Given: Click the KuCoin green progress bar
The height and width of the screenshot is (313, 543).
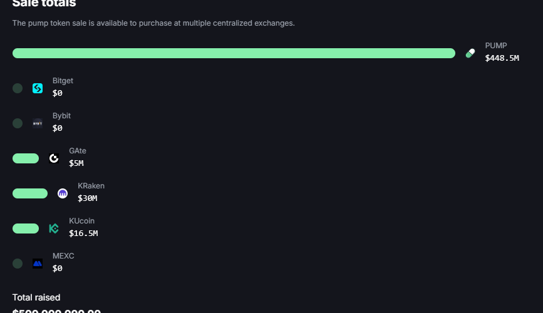Looking at the screenshot, I should pos(26,228).
